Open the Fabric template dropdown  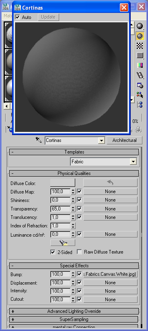point(133,162)
